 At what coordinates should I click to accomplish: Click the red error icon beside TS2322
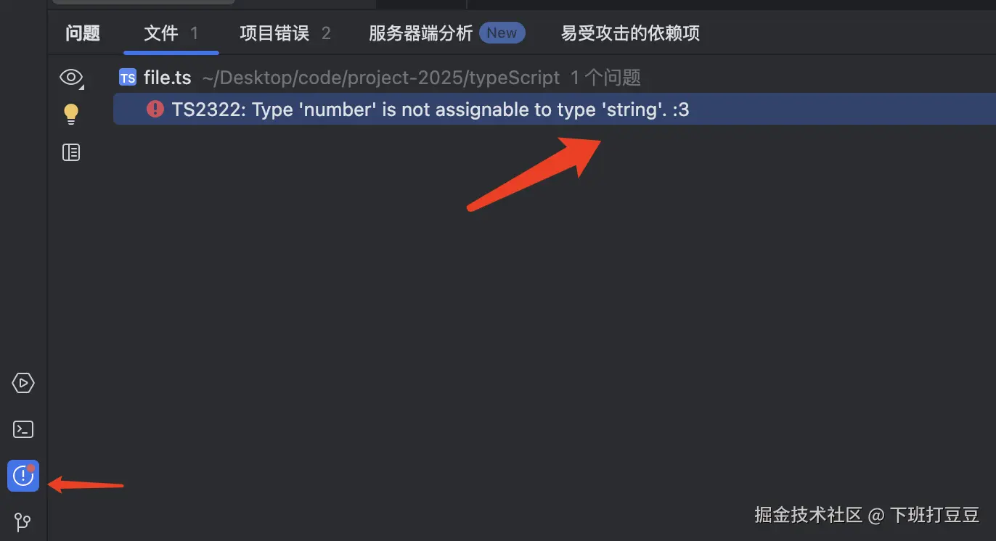155,109
